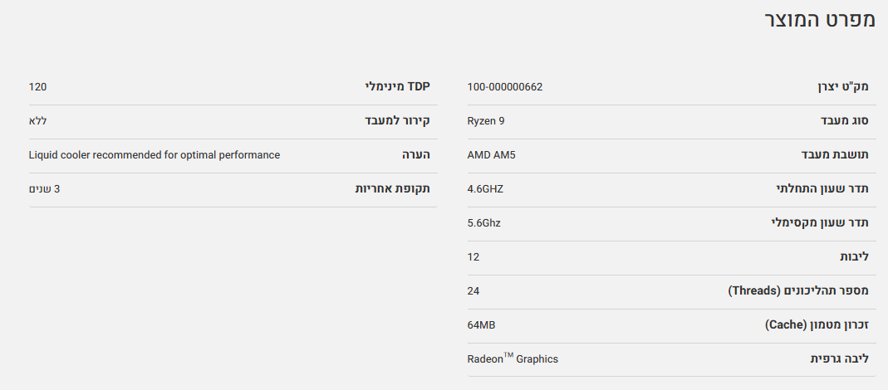
Task: Click the "תקופת אחריות" warranty label
Action: (x=393, y=189)
